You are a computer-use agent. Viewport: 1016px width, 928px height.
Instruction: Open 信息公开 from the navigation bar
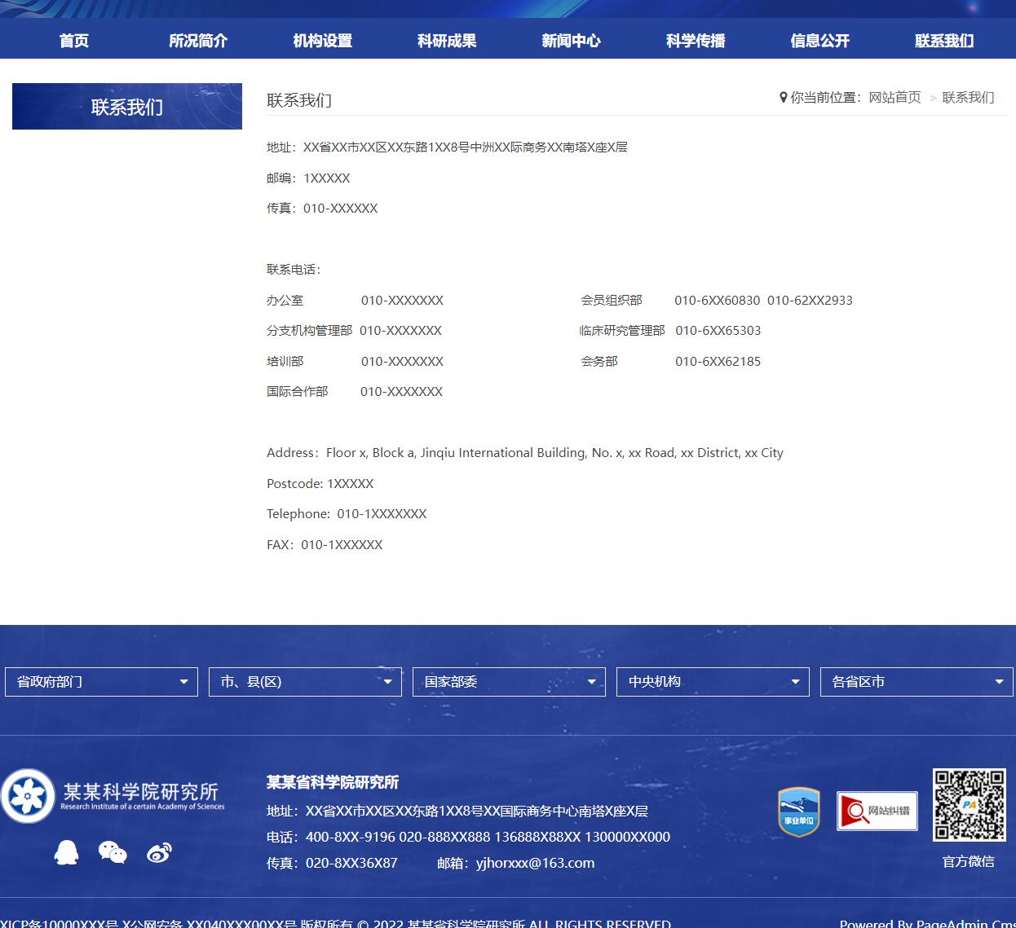pos(819,41)
